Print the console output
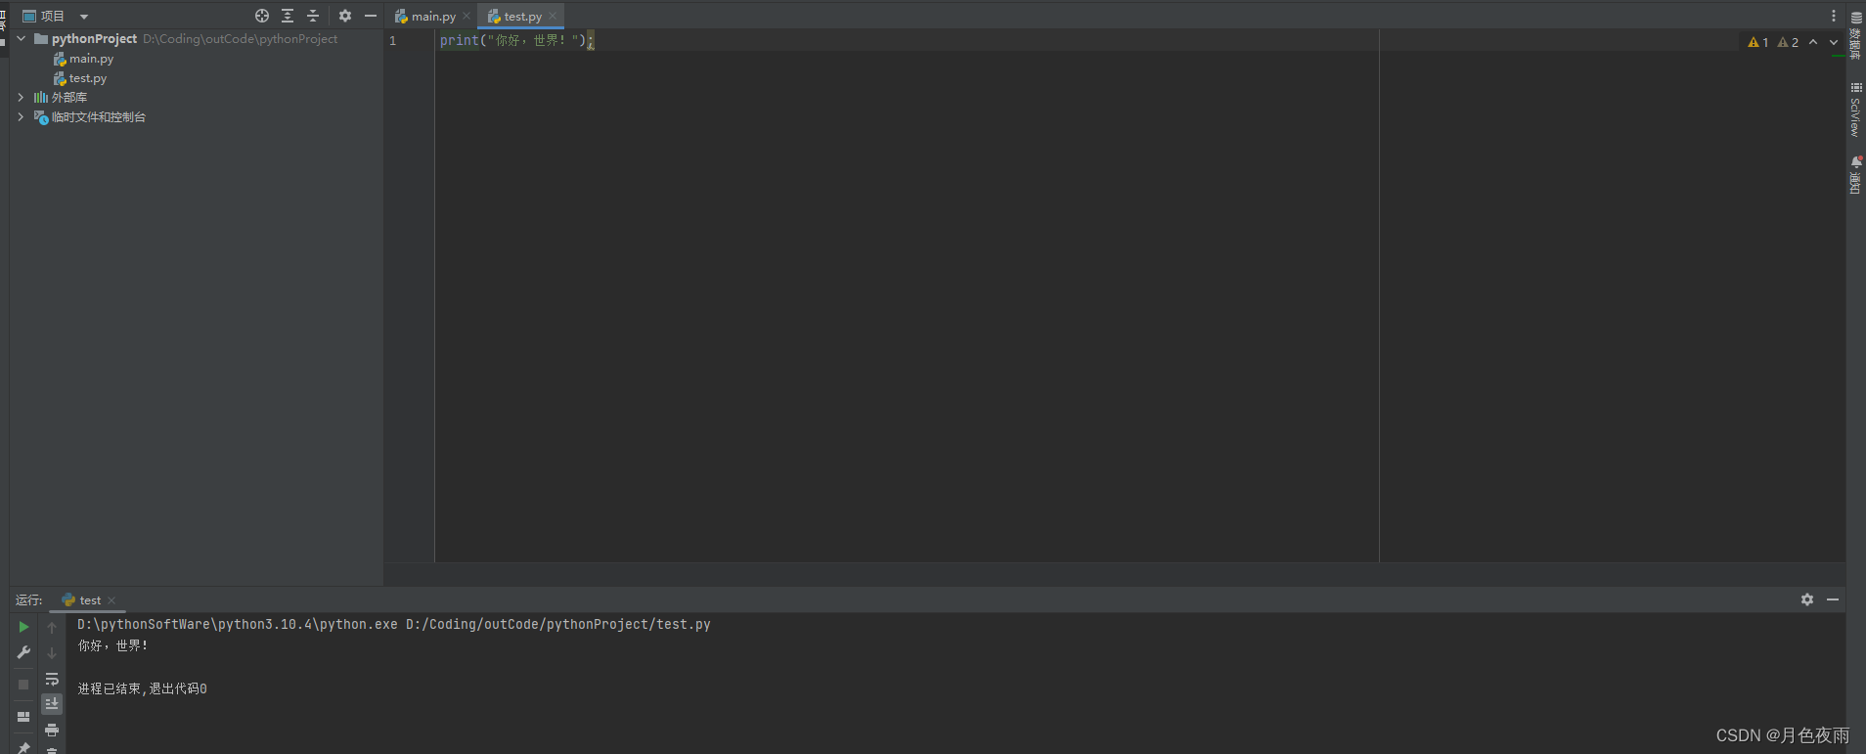This screenshot has width=1866, height=754. 52,730
